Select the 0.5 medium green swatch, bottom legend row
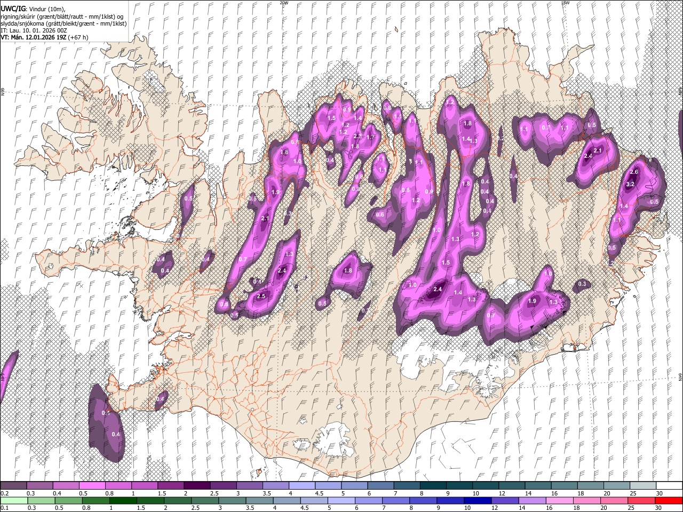The width and height of the screenshot is (683, 512). 68,500
